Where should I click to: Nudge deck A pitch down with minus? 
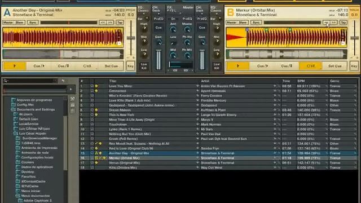pyautogui.click(x=128, y=58)
